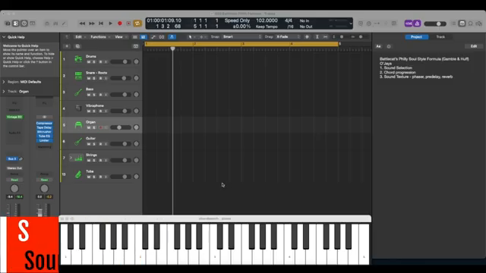Screen dimensions: 486x273
Task: Record-enable the Vibraphone track
Action: pos(100,111)
